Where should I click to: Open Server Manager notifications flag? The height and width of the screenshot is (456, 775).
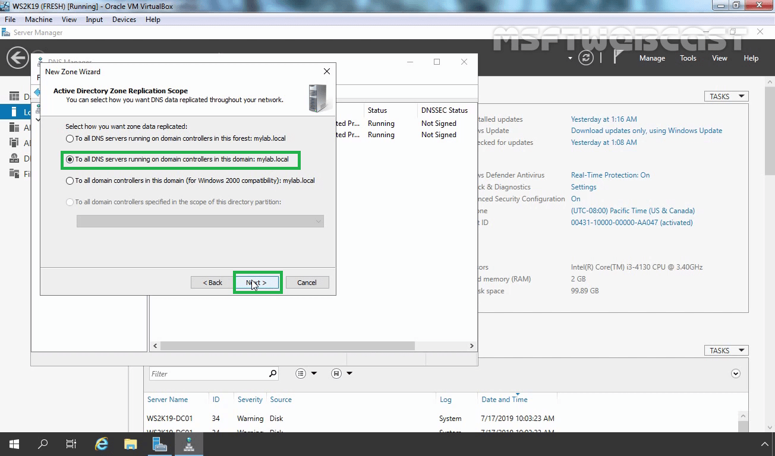(618, 57)
